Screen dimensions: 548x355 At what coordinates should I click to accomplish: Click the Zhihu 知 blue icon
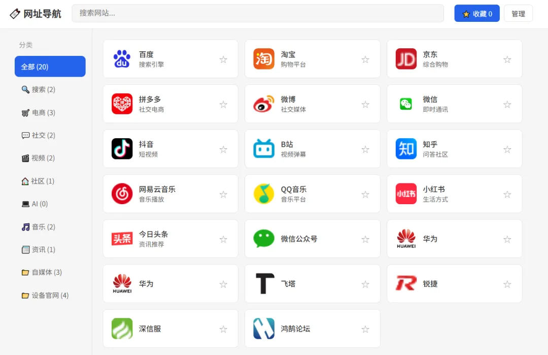[406, 149]
